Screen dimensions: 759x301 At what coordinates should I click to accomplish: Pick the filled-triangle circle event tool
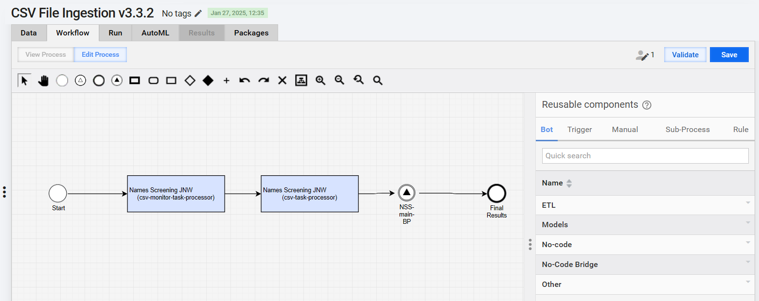coord(117,81)
